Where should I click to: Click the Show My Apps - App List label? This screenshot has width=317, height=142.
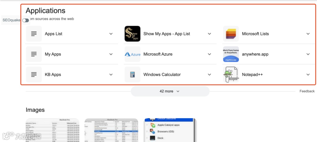[167, 34]
